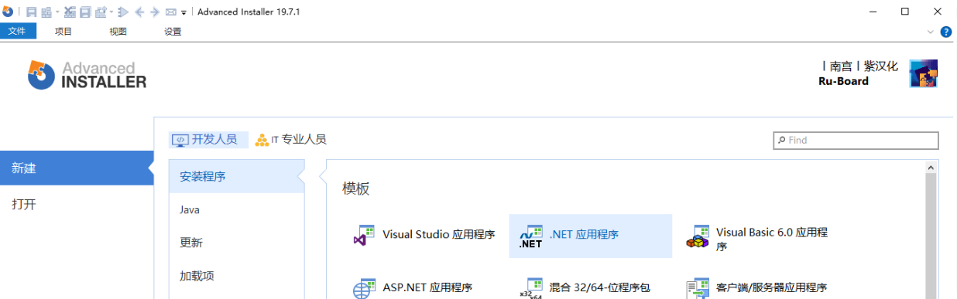Collapse the ribbon with the chevron arrow
This screenshot has height=299, width=957.
click(931, 32)
